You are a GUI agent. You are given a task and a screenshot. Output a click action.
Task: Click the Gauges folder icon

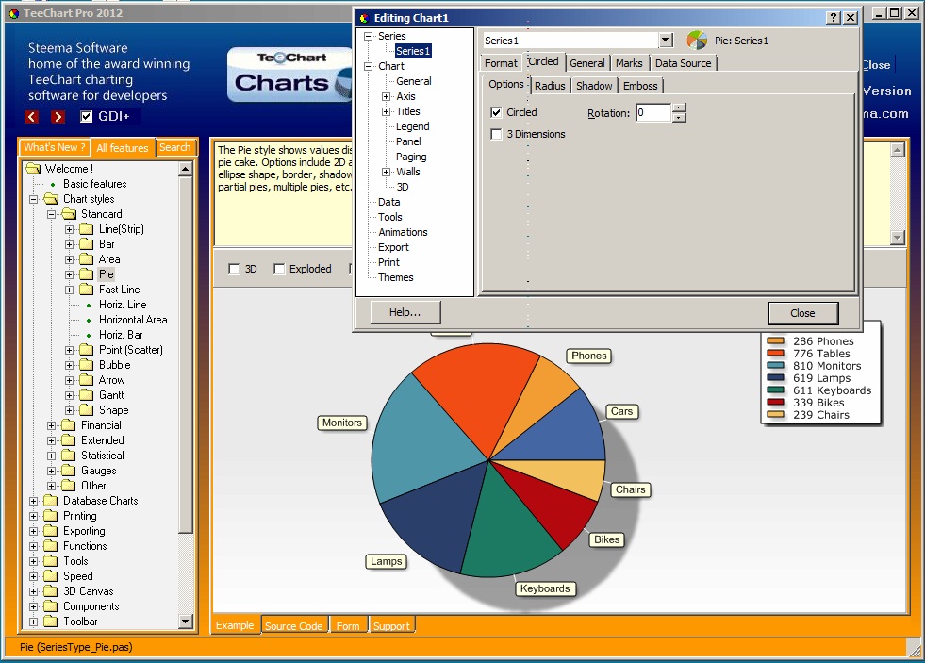[x=69, y=471]
